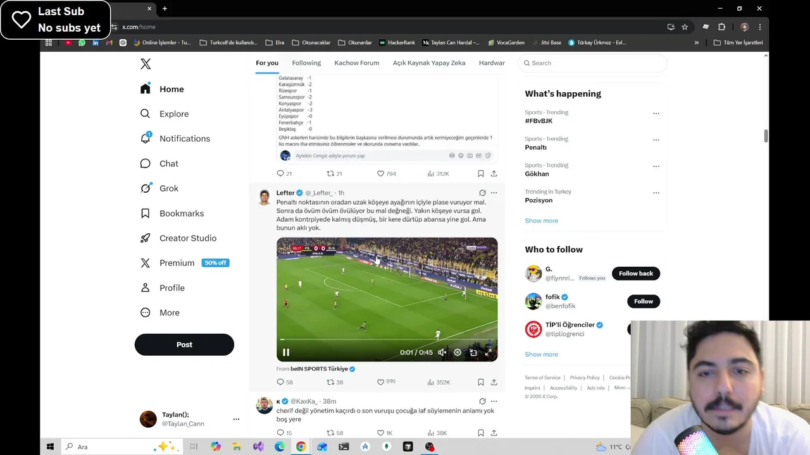The width and height of the screenshot is (810, 455).
Task: Follow the fofik account
Action: click(x=644, y=301)
